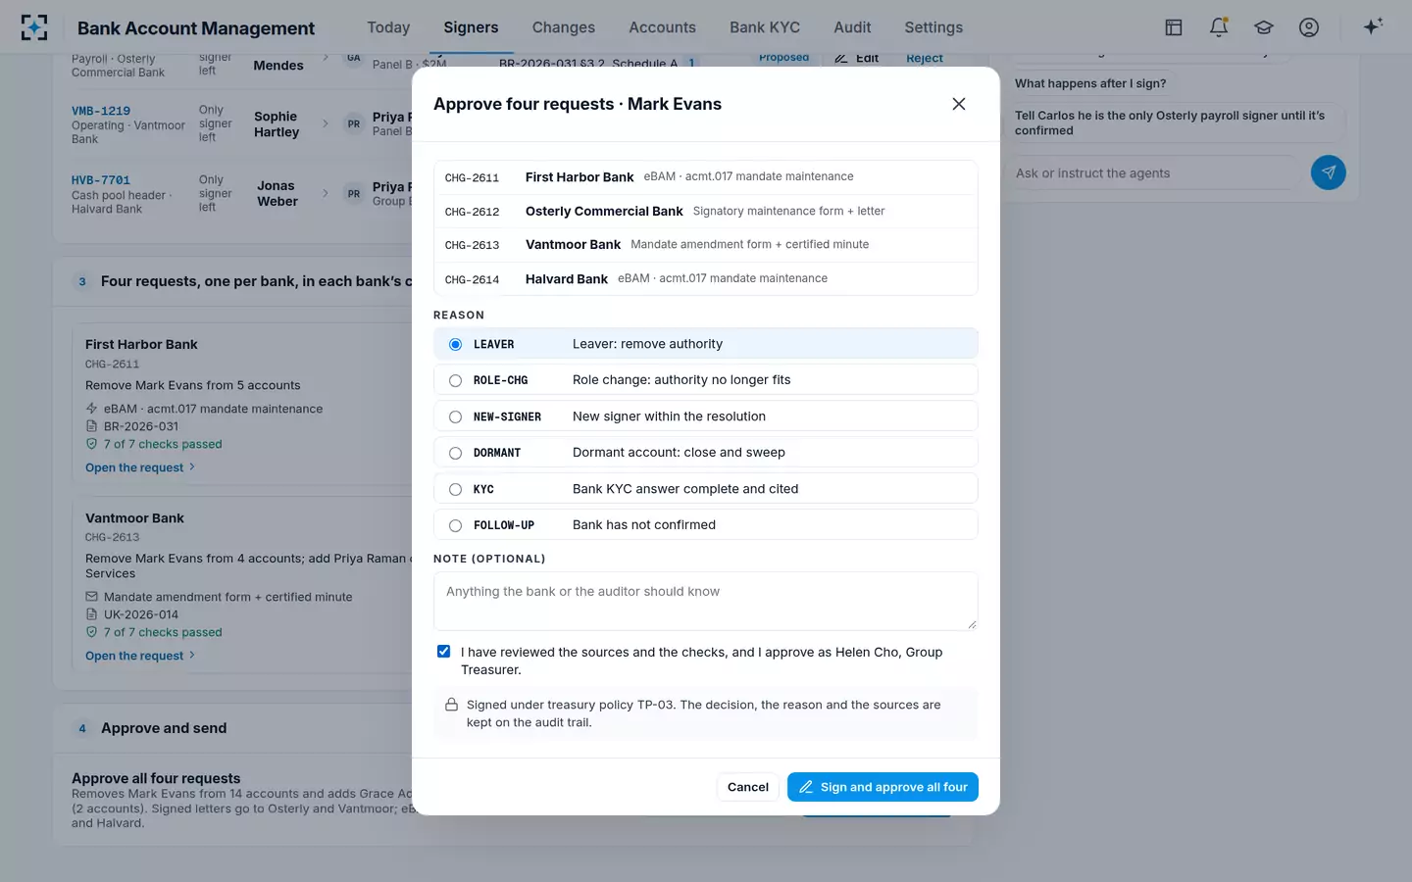Image resolution: width=1412 pixels, height=882 pixels.
Task: Cancel the approval dialog
Action: point(748,787)
